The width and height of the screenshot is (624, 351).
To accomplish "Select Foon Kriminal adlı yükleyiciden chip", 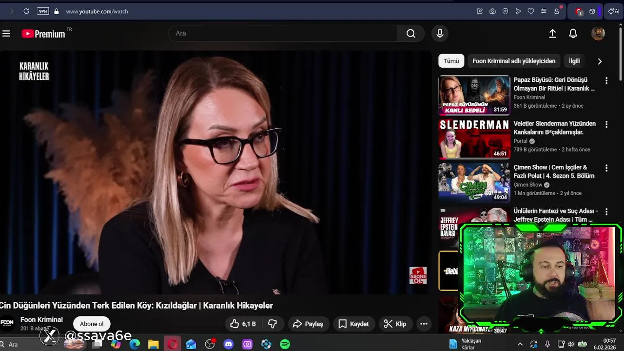I will (514, 61).
